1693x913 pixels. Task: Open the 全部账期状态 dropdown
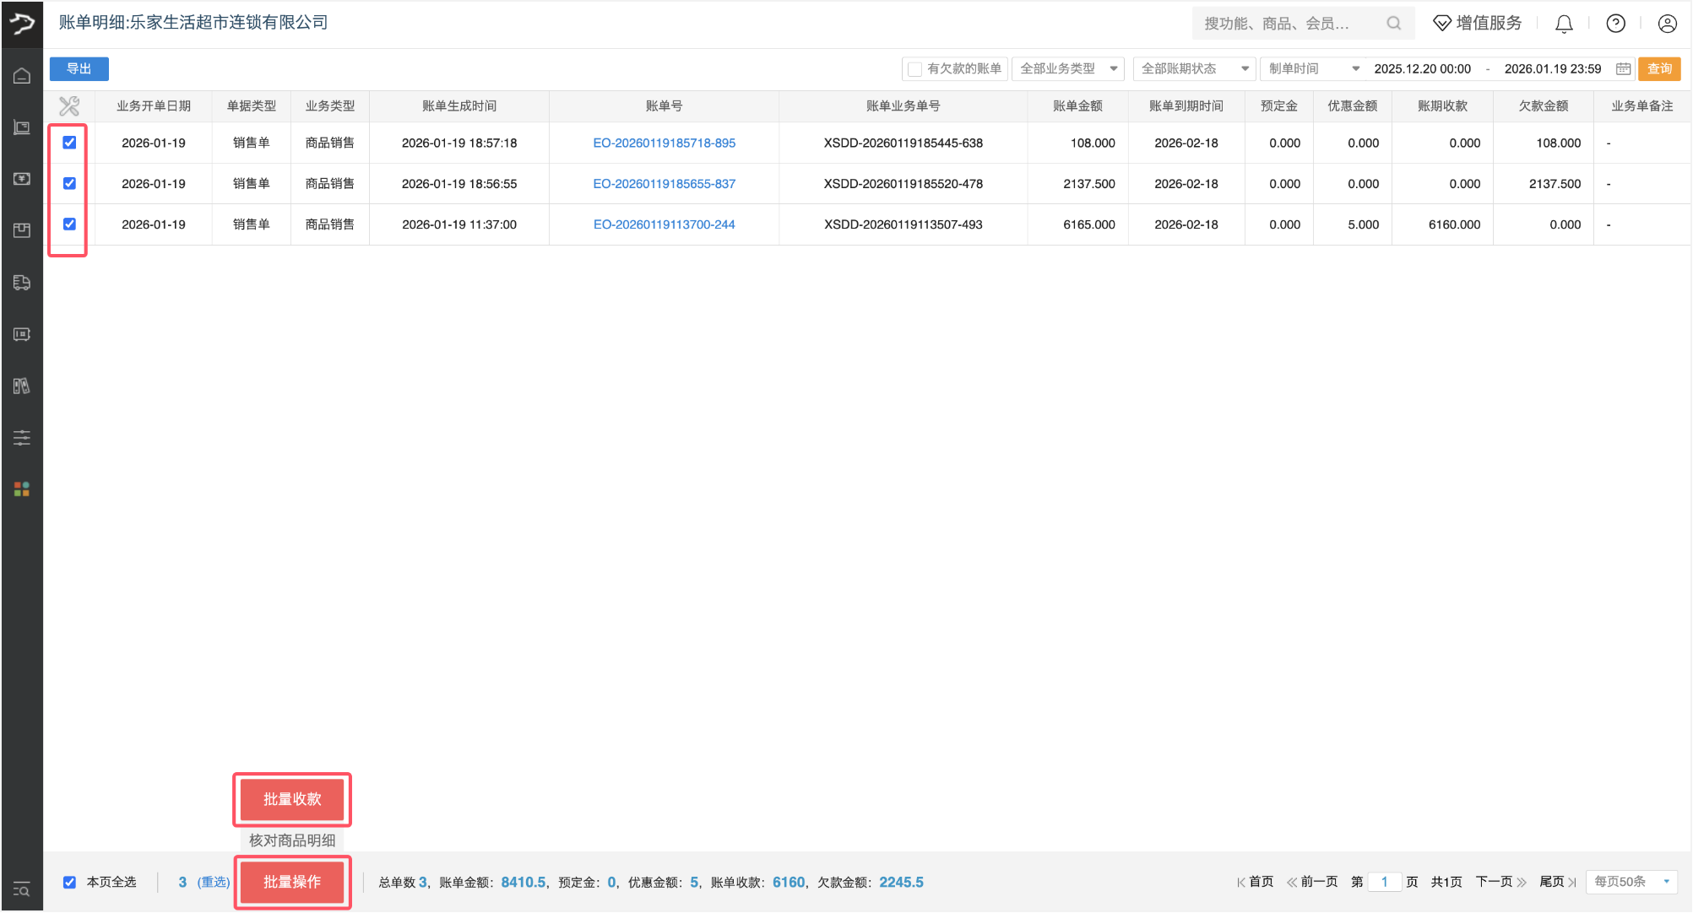coord(1194,69)
